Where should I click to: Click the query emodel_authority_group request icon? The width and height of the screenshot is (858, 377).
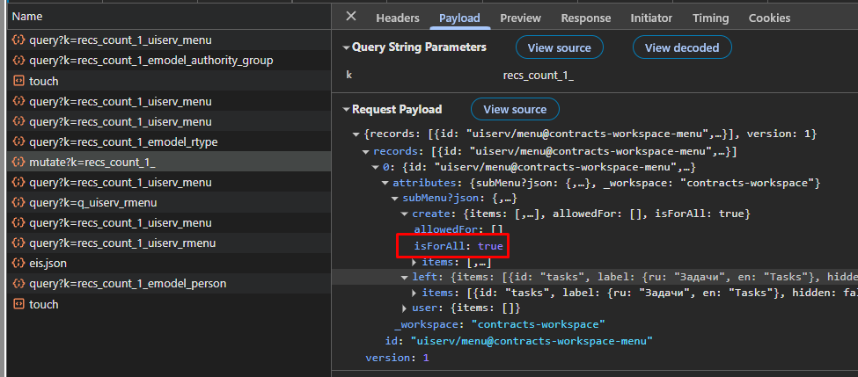pos(18,61)
